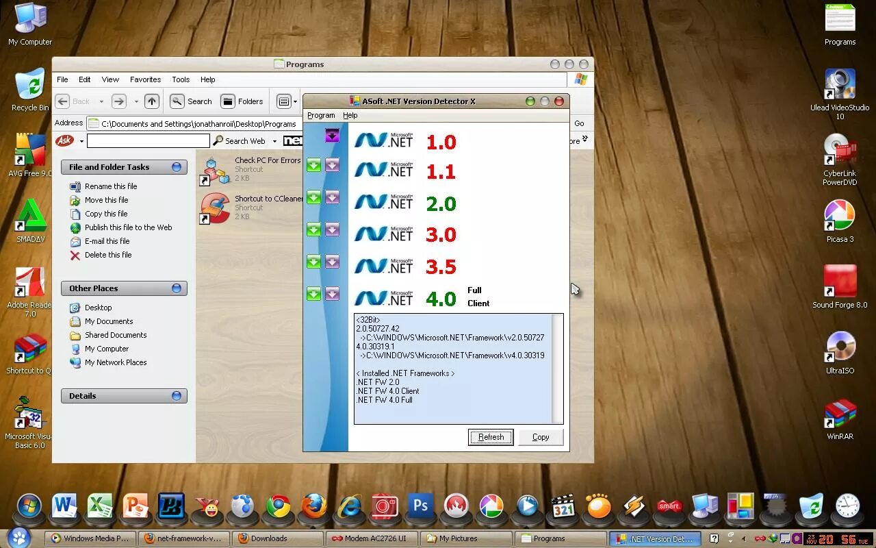Screen dimensions: 876x548
Task: Click the Refresh button
Action: [x=491, y=437]
